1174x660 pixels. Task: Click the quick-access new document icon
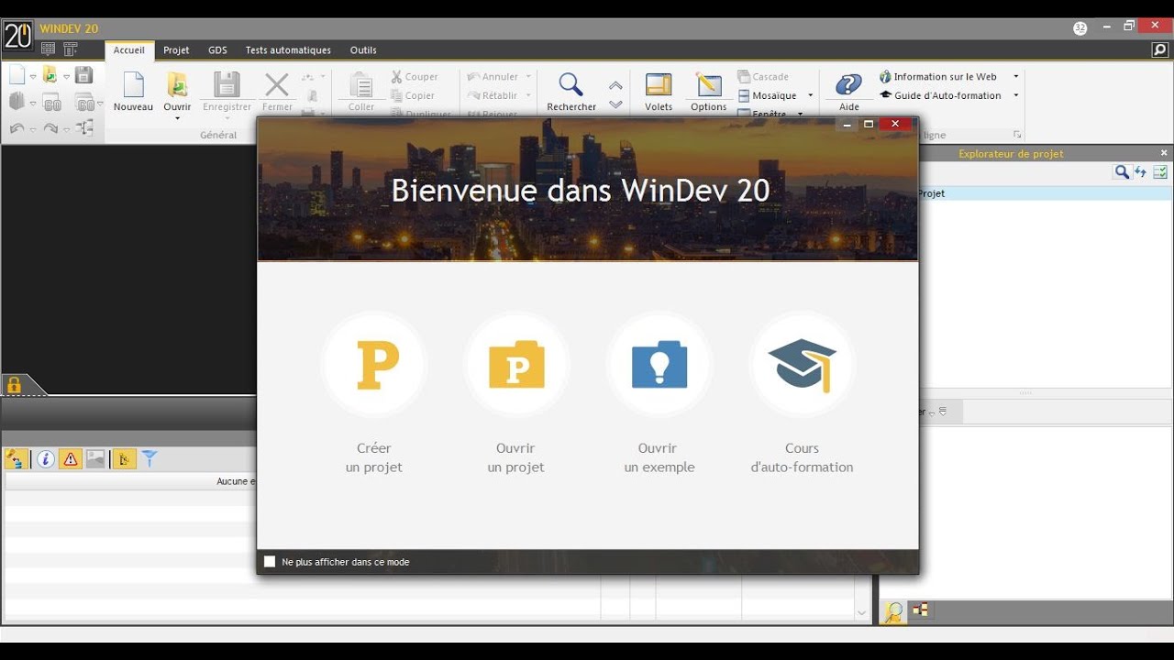17,75
